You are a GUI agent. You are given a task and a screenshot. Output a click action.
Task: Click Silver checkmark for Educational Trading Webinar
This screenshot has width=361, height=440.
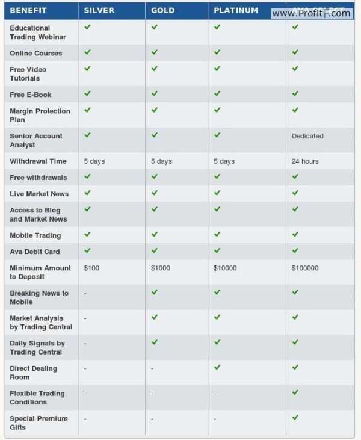click(x=87, y=27)
